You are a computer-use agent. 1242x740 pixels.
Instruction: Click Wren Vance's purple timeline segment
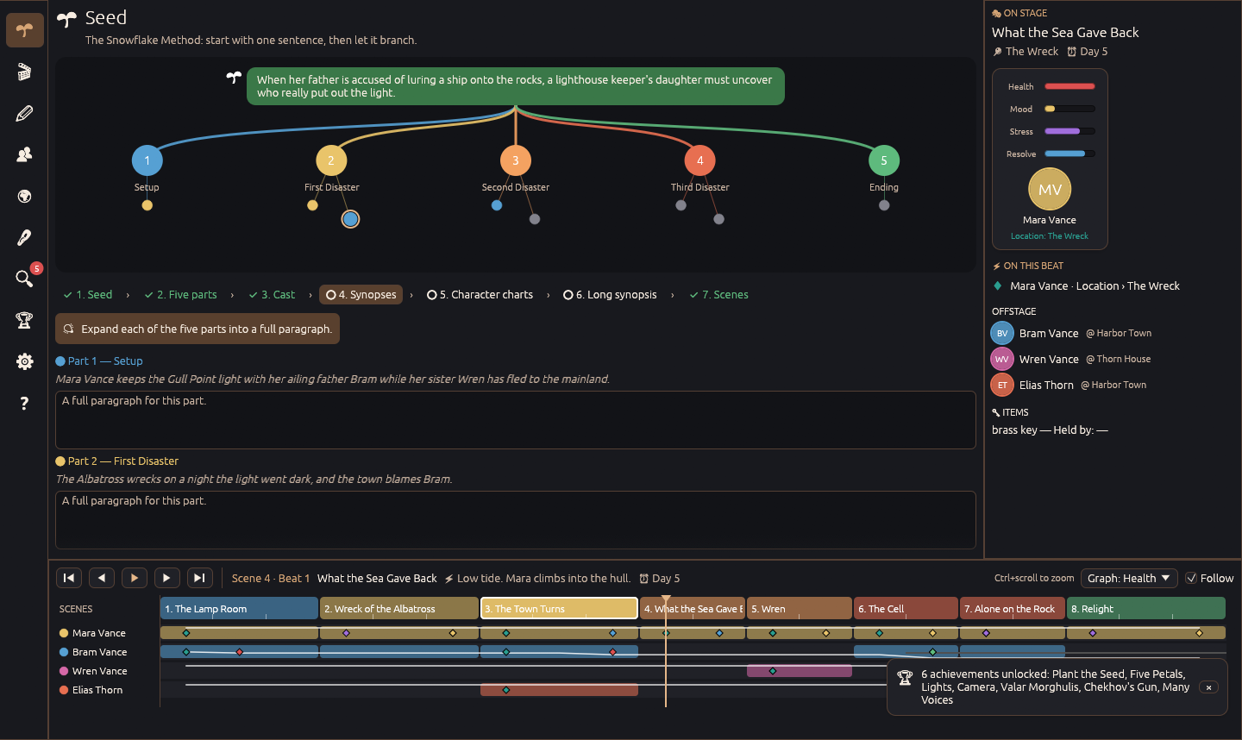[x=800, y=671]
